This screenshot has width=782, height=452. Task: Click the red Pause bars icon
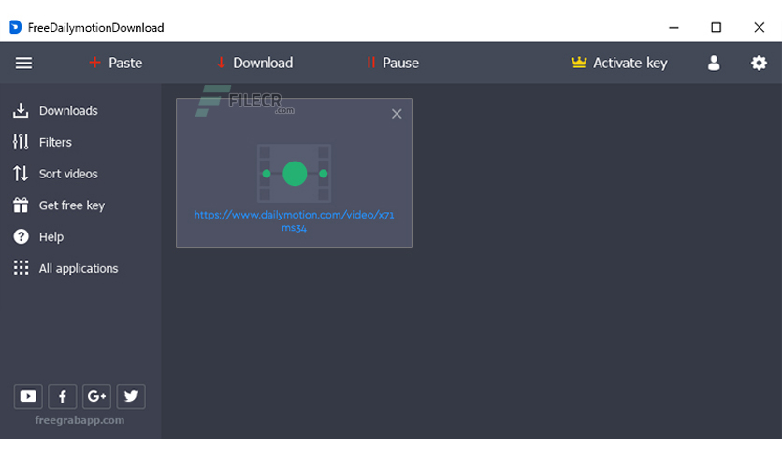coord(370,63)
